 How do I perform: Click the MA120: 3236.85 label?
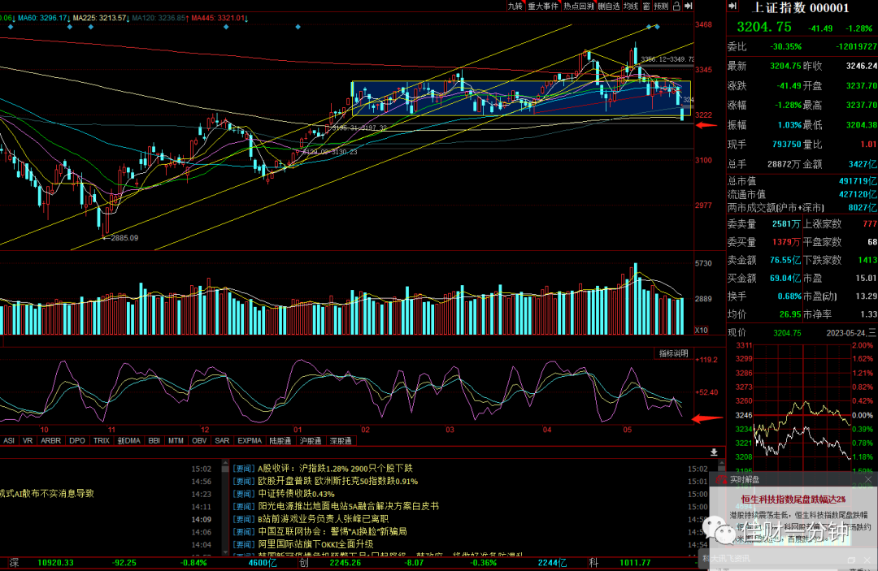[160, 18]
